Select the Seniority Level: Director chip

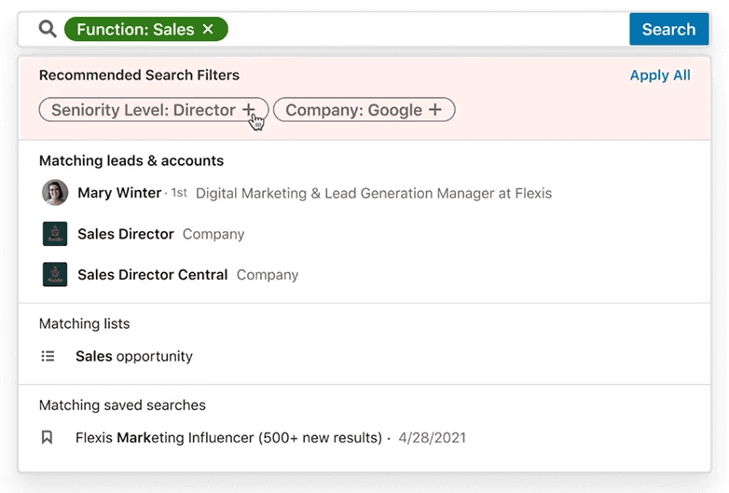(143, 110)
